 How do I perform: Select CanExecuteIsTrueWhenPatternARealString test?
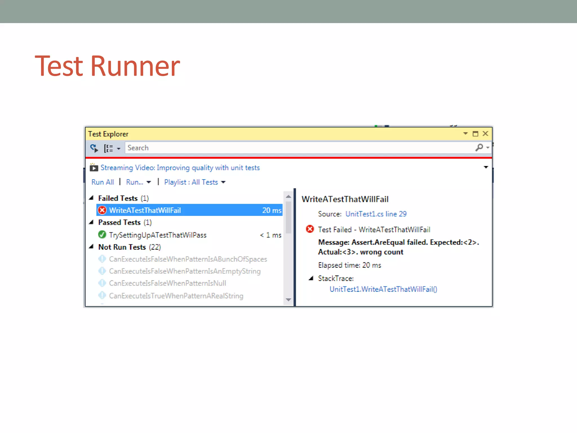pos(176,296)
